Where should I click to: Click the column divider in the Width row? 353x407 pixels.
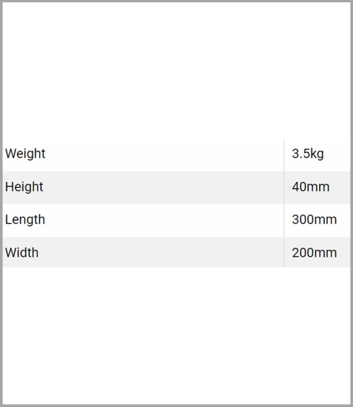tap(284, 252)
